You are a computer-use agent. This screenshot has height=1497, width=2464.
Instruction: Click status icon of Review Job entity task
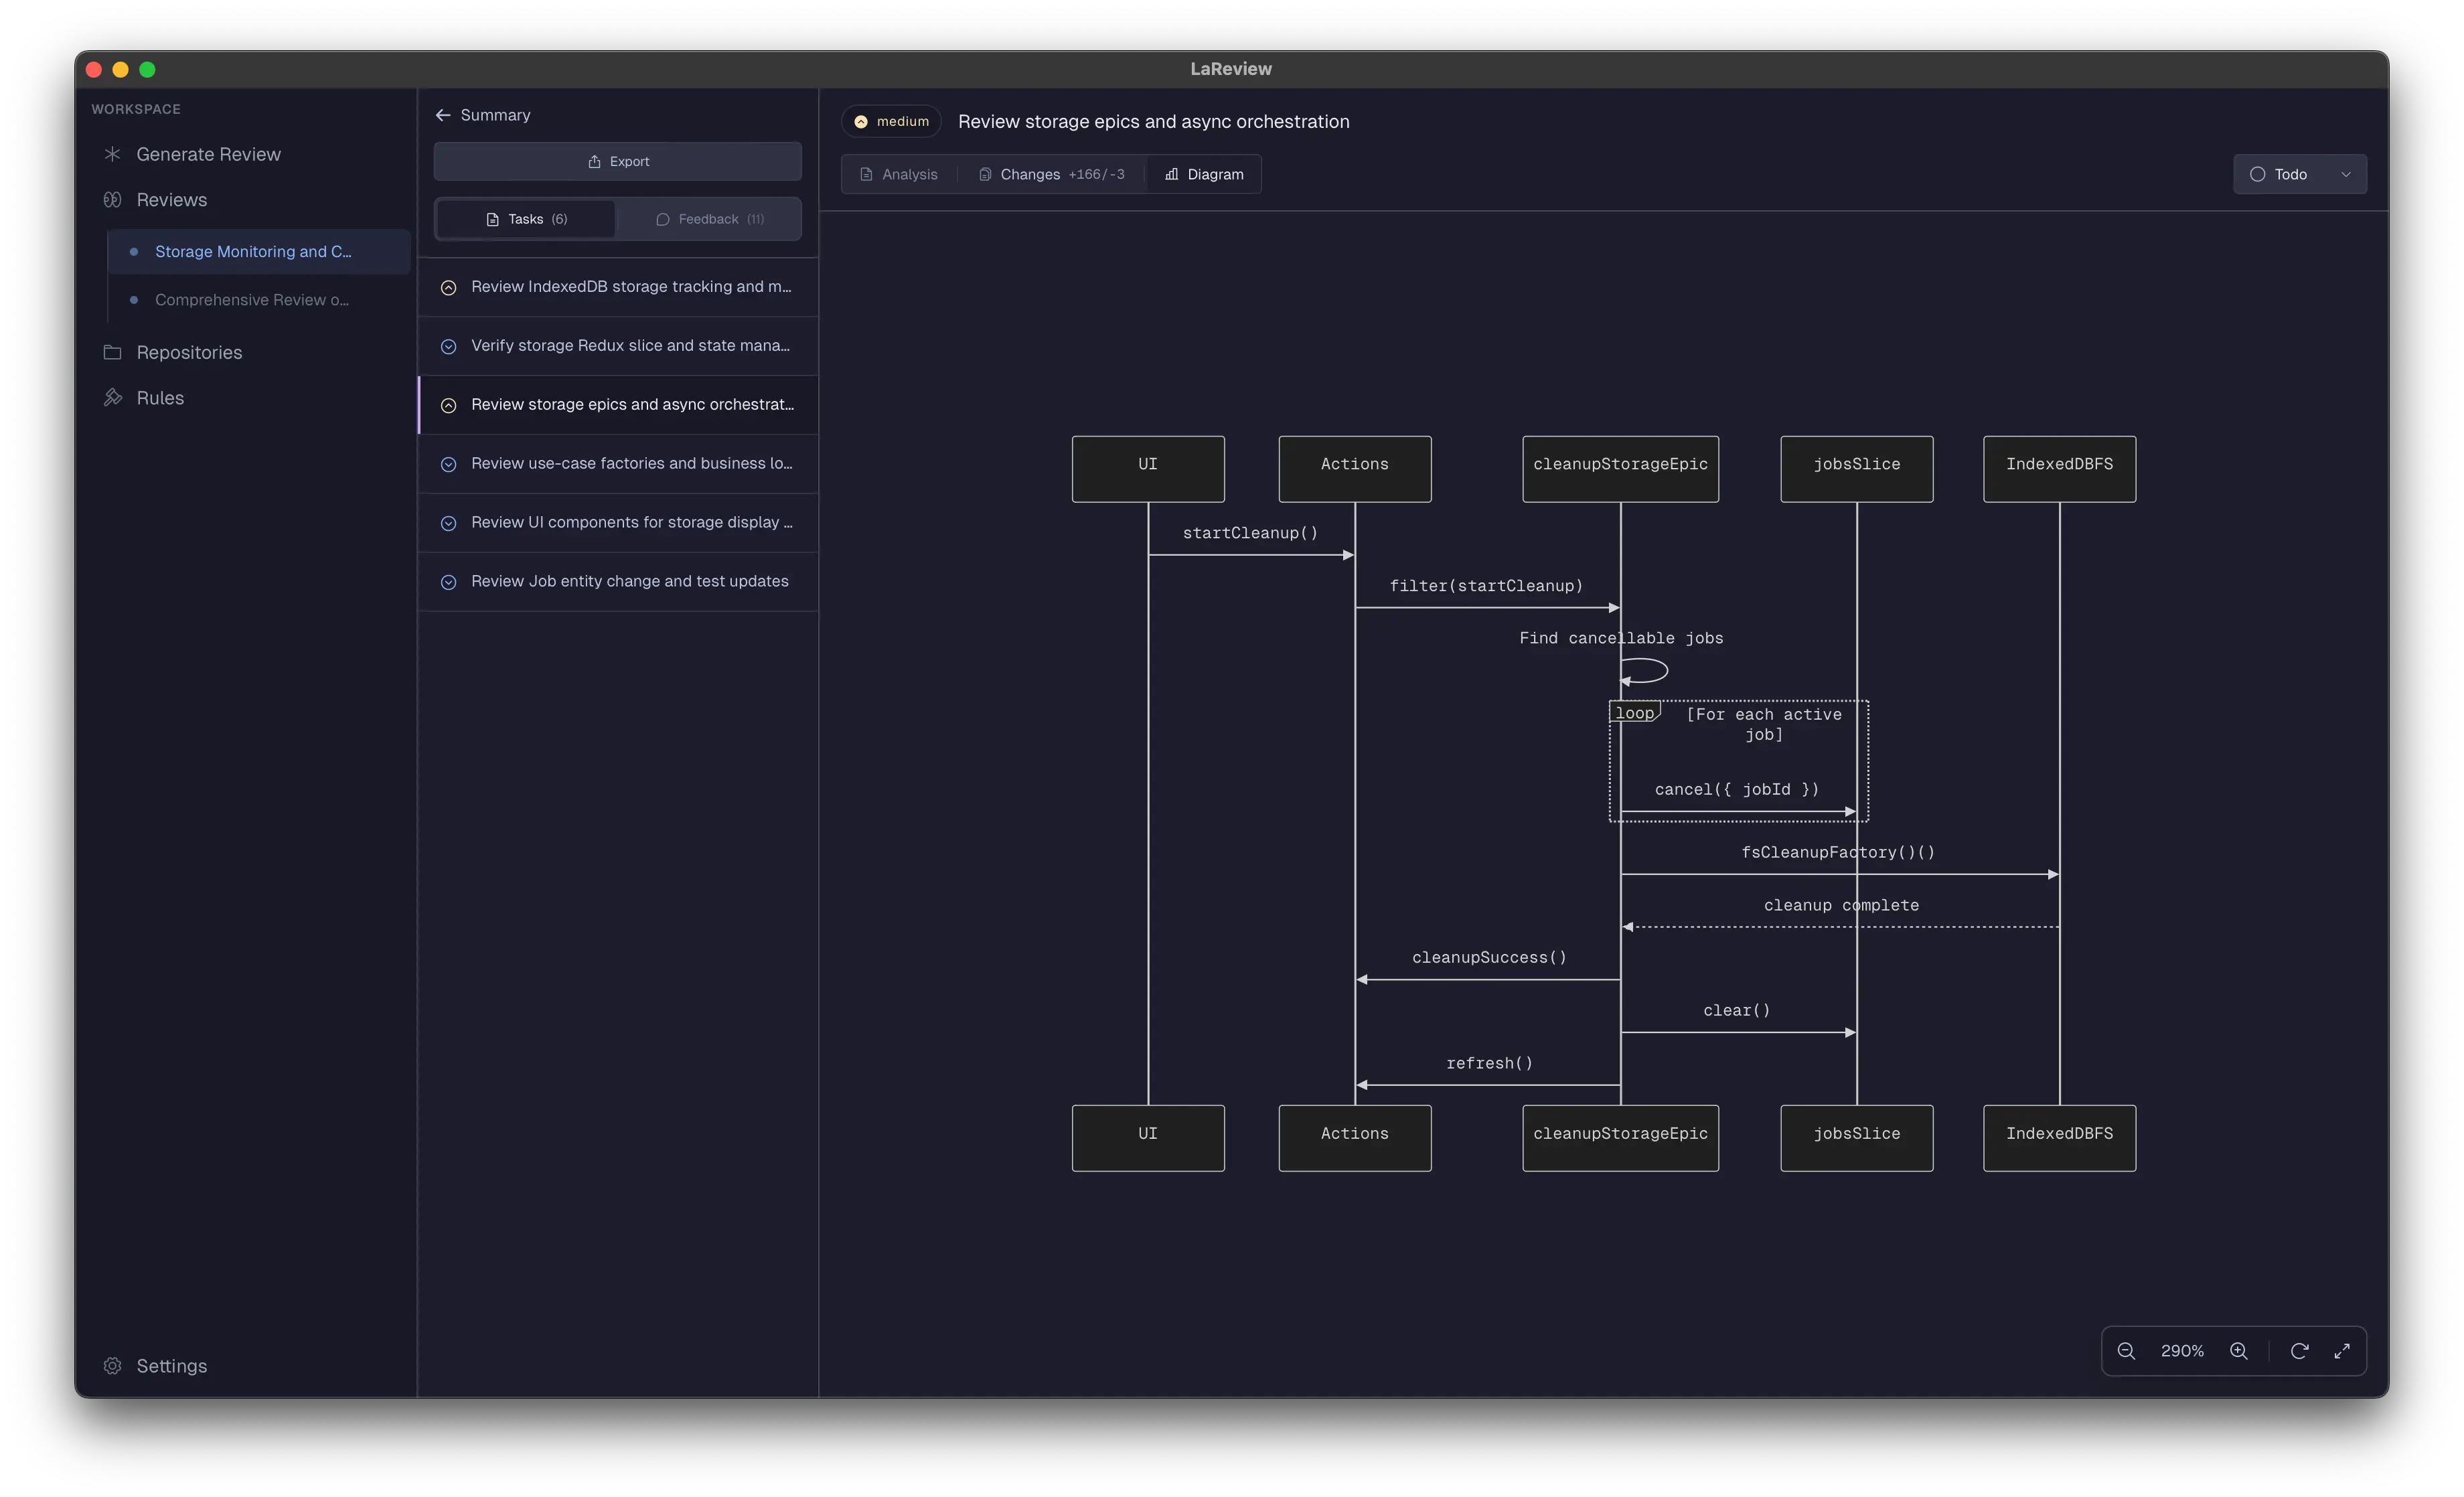coord(449,583)
